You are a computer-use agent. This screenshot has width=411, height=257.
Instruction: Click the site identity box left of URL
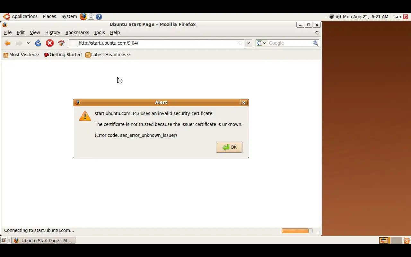click(73, 43)
